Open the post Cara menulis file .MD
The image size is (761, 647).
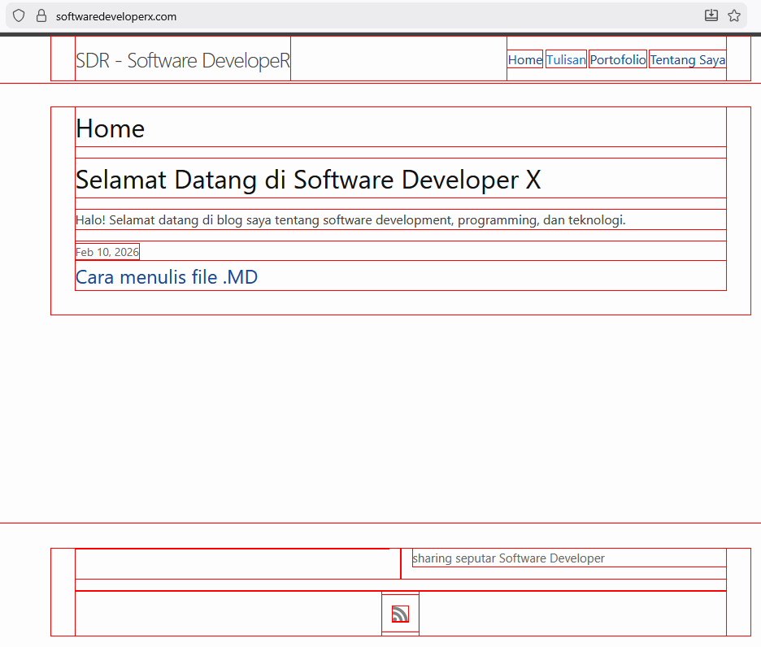(167, 277)
